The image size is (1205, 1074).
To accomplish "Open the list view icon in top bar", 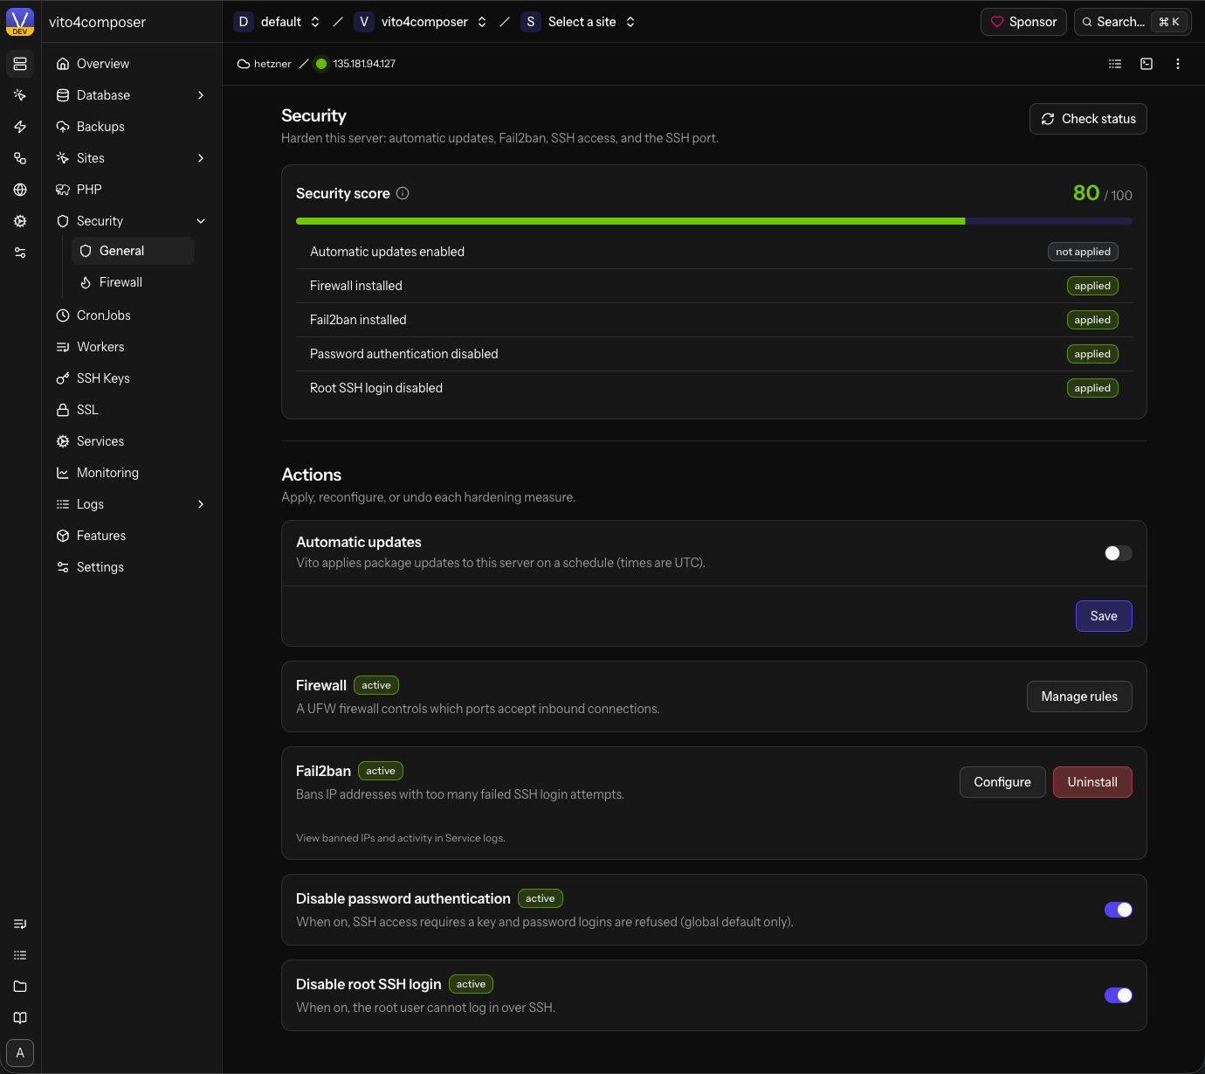I will [x=1115, y=64].
